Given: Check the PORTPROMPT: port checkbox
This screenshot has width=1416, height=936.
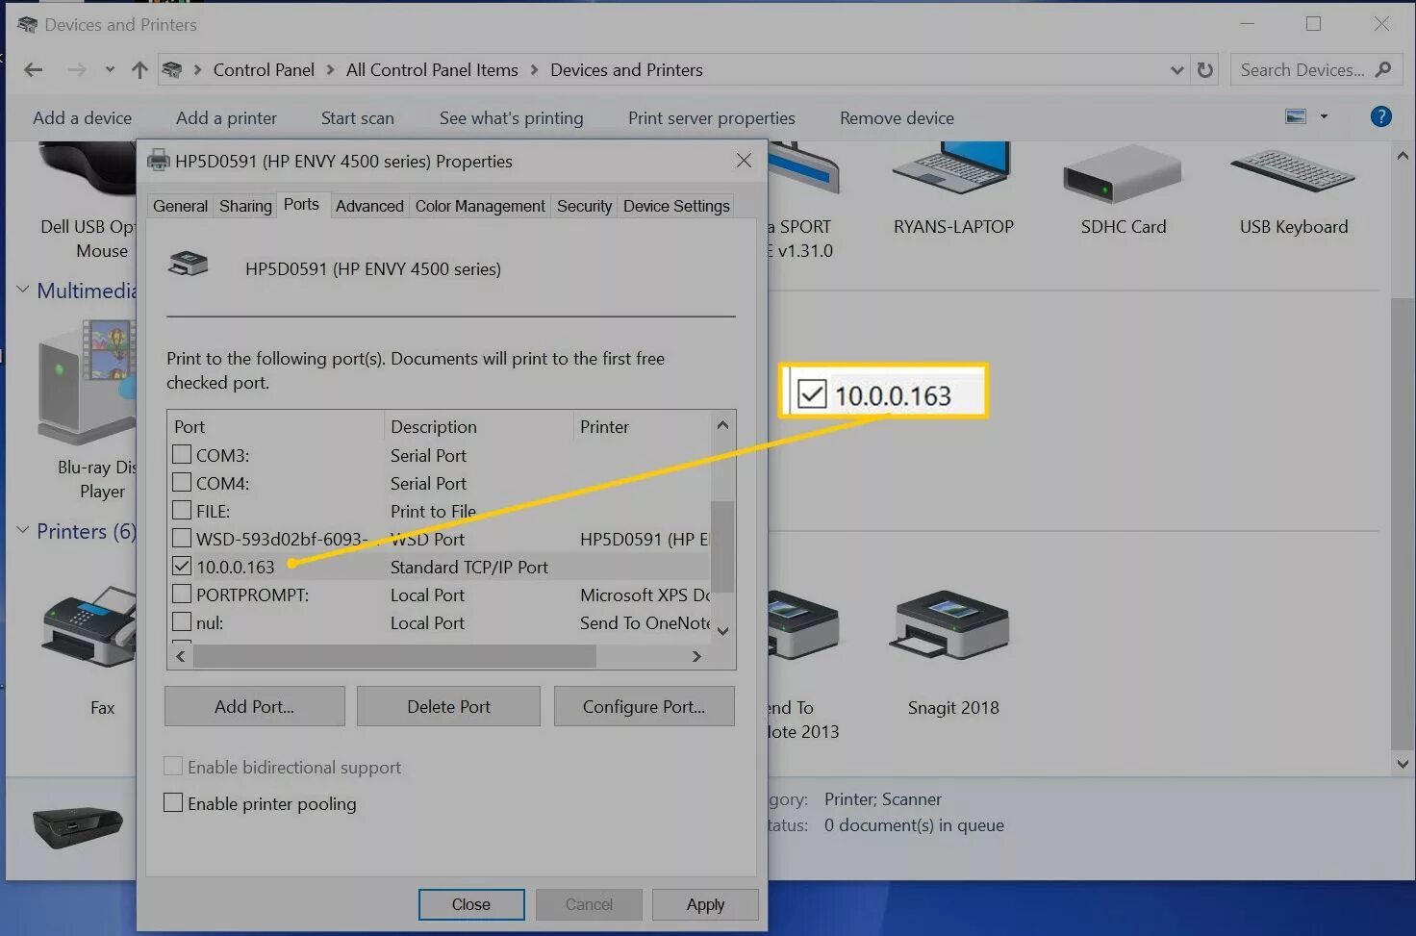Looking at the screenshot, I should [x=182, y=594].
